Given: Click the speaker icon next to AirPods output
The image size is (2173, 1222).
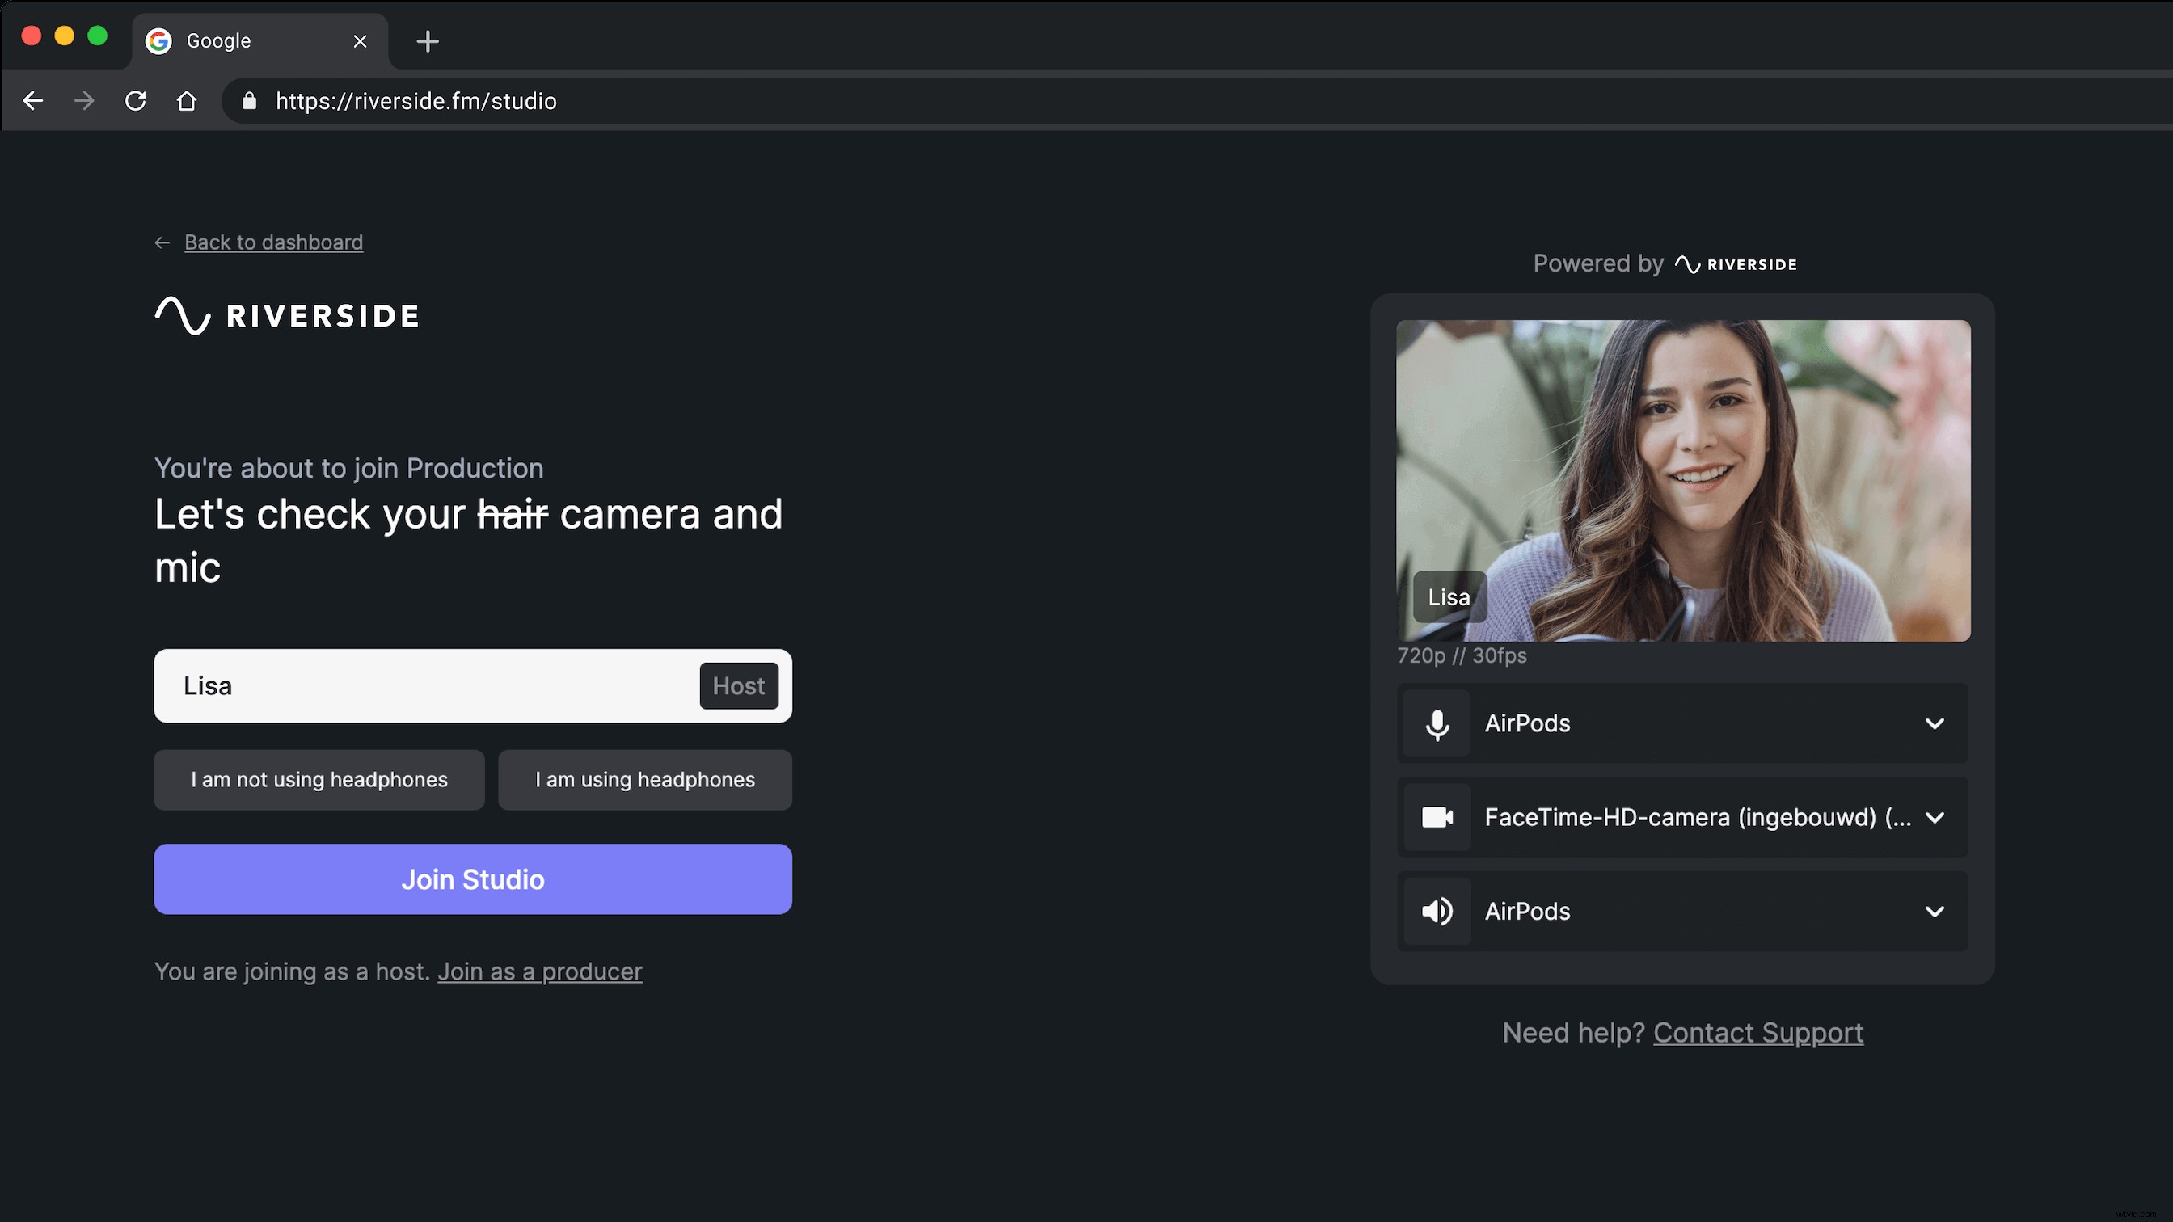Looking at the screenshot, I should pos(1437,911).
